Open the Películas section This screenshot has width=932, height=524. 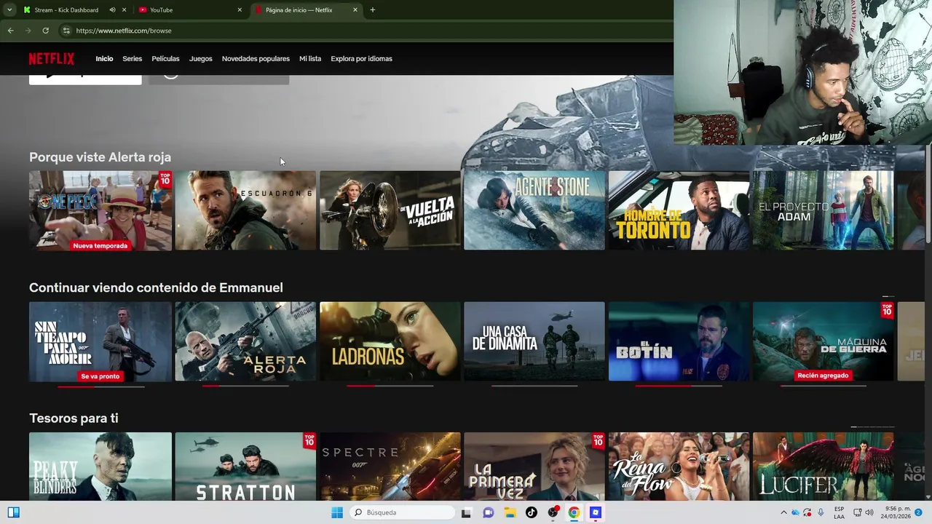165,59
